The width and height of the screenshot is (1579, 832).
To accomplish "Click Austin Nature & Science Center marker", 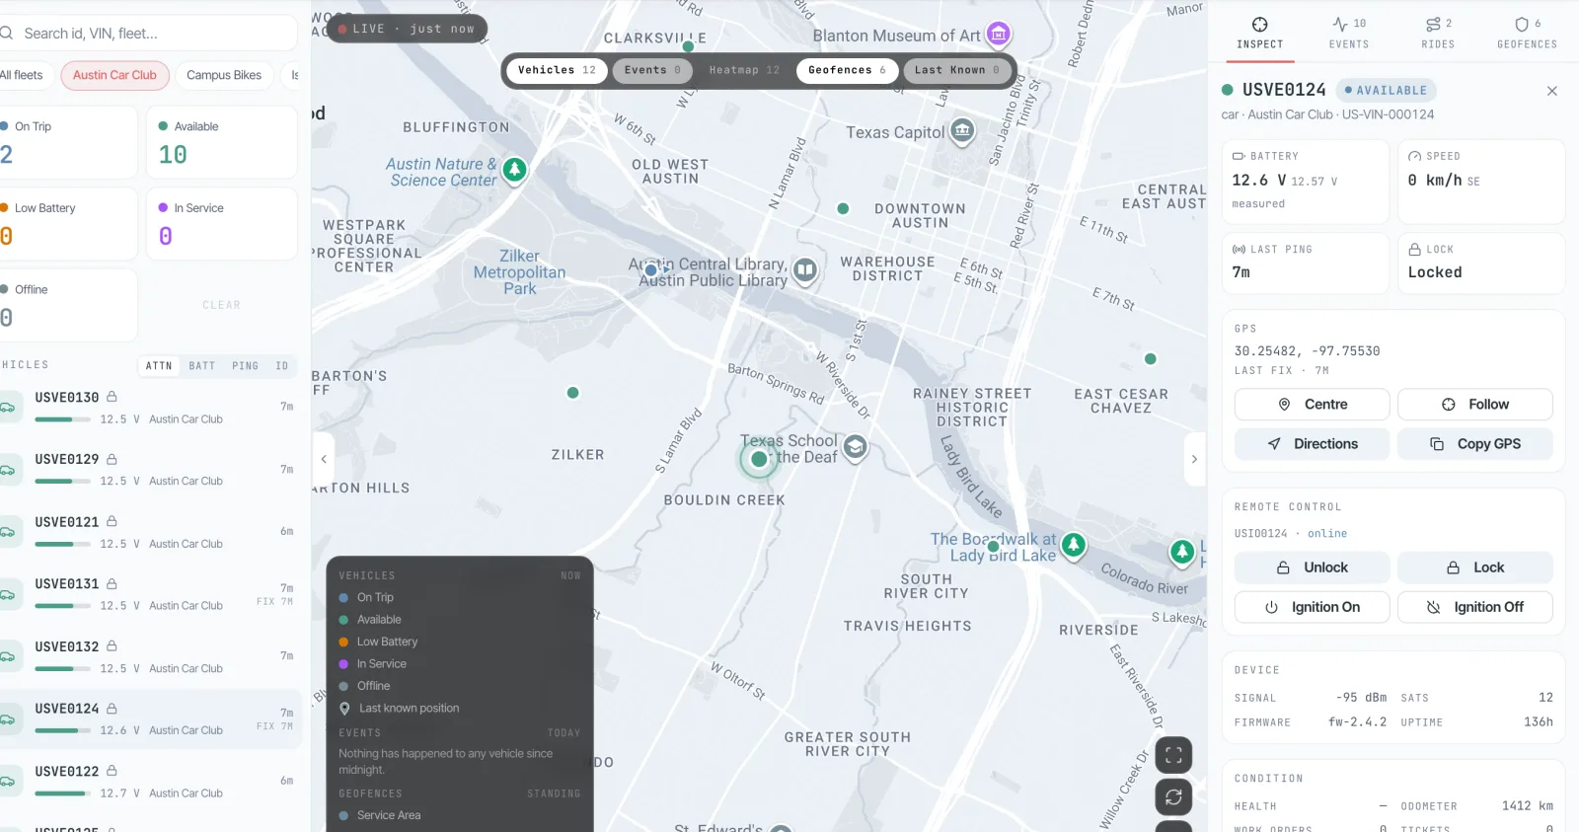I will tap(514, 170).
